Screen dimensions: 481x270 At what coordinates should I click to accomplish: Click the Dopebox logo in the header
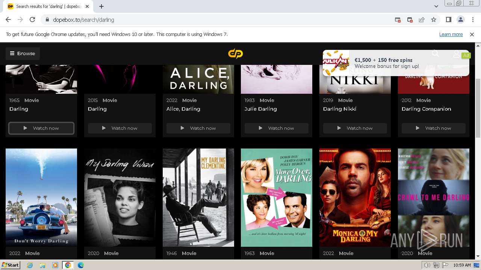click(x=235, y=54)
